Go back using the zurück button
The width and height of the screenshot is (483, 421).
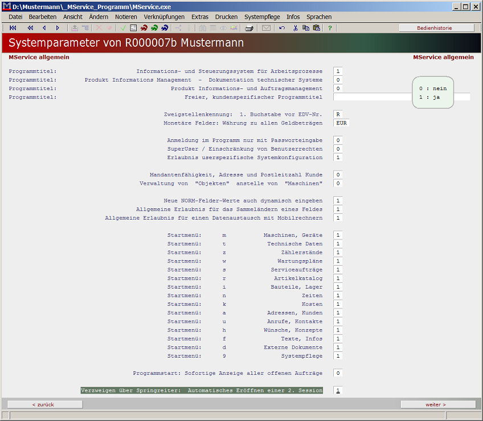tap(43, 404)
